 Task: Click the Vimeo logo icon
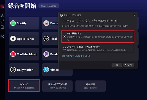point(46,69)
